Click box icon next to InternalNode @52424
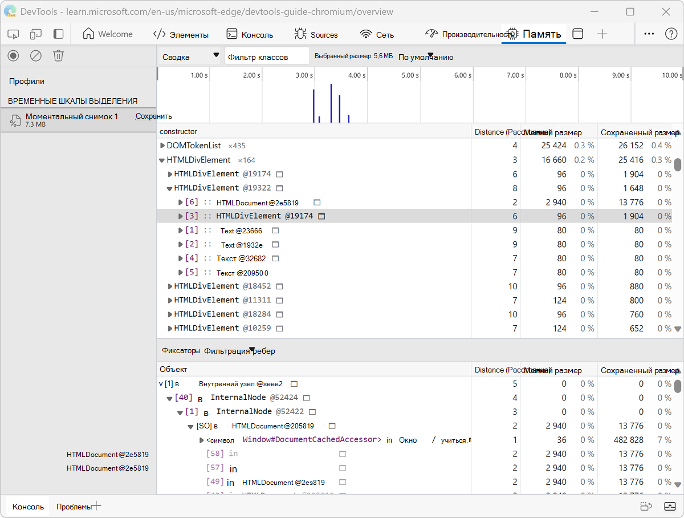The width and height of the screenshot is (684, 518). point(306,398)
